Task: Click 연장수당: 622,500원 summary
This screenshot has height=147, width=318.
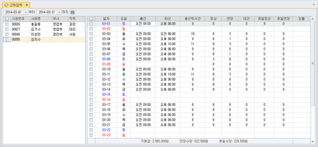Action: pos(193,141)
